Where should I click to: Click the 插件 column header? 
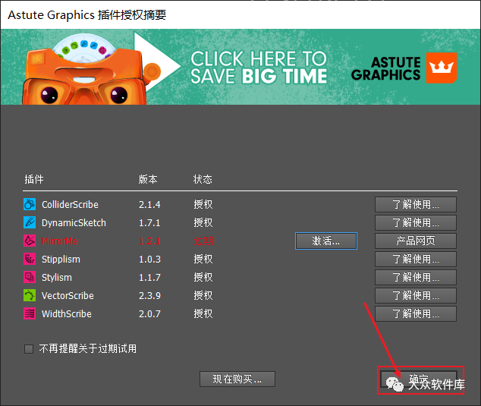click(x=34, y=179)
